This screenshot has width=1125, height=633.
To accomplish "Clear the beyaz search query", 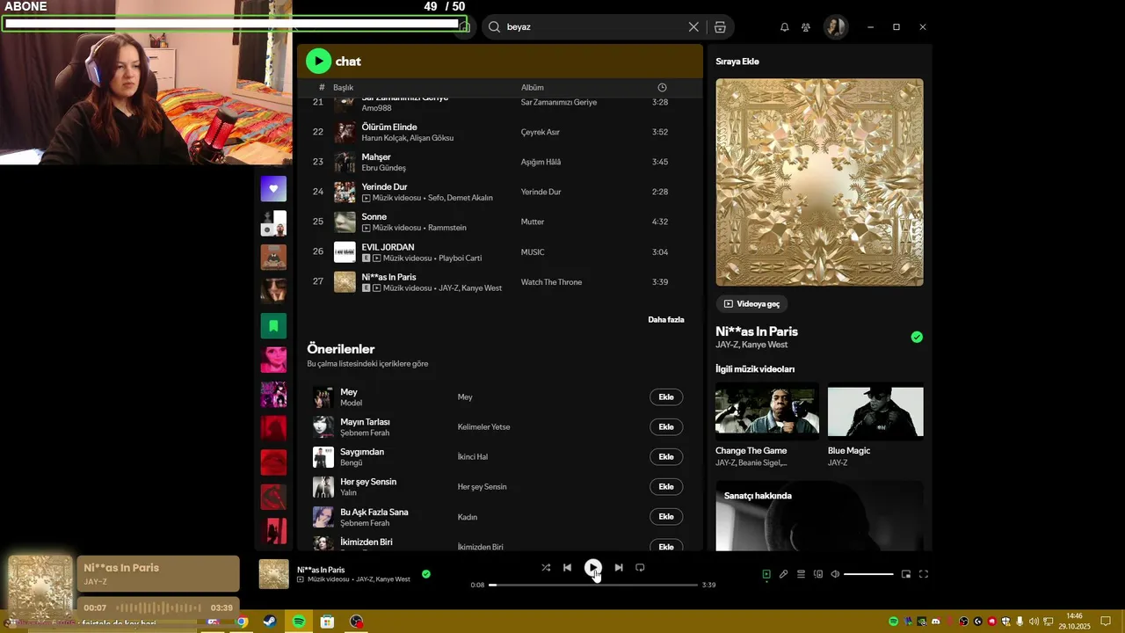I will coord(693,27).
